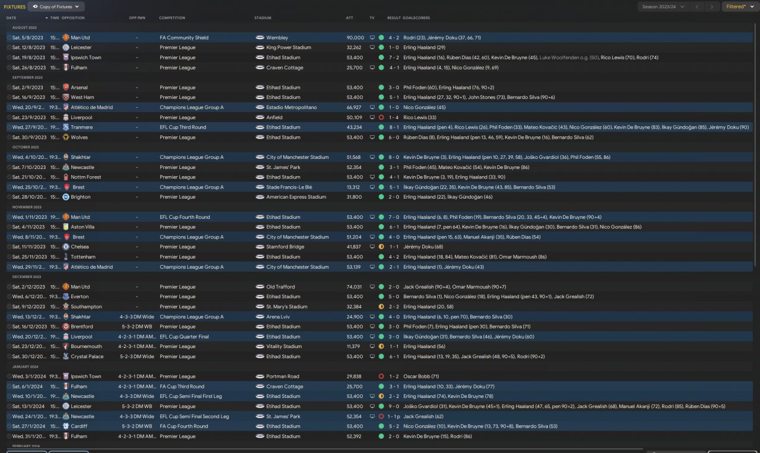
Task: Sort by the Result column header
Action: 394,18
